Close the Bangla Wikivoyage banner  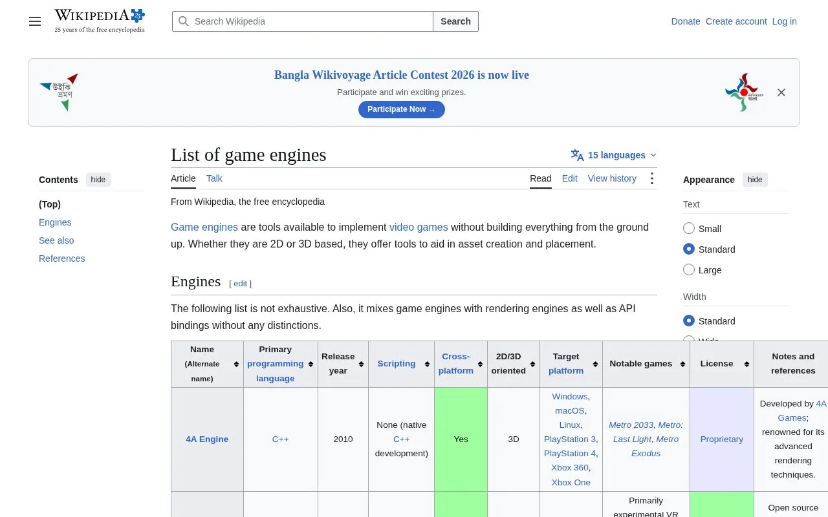[781, 92]
